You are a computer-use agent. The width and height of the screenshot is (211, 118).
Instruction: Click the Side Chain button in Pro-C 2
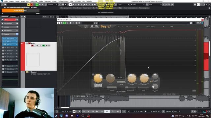(121, 92)
